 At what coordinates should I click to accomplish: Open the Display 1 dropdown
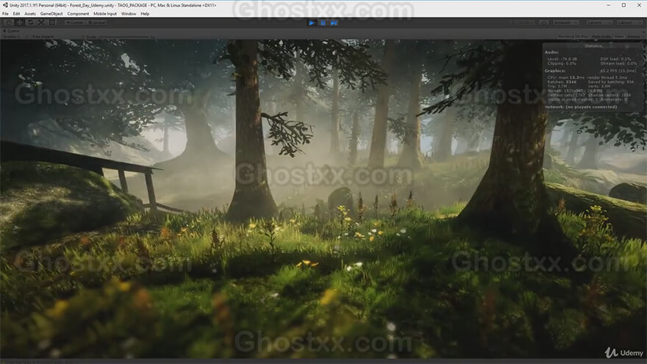point(15,37)
